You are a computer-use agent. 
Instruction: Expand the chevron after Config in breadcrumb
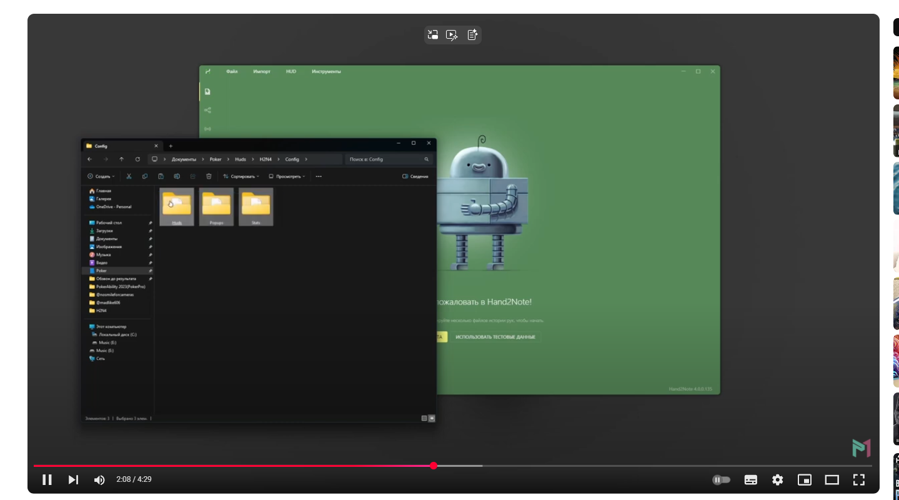pyautogui.click(x=306, y=159)
